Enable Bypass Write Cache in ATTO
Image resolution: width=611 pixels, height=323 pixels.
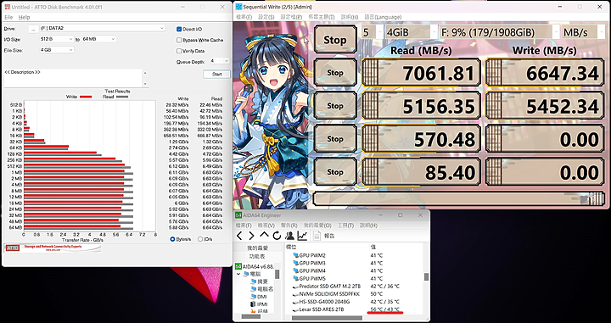click(179, 40)
